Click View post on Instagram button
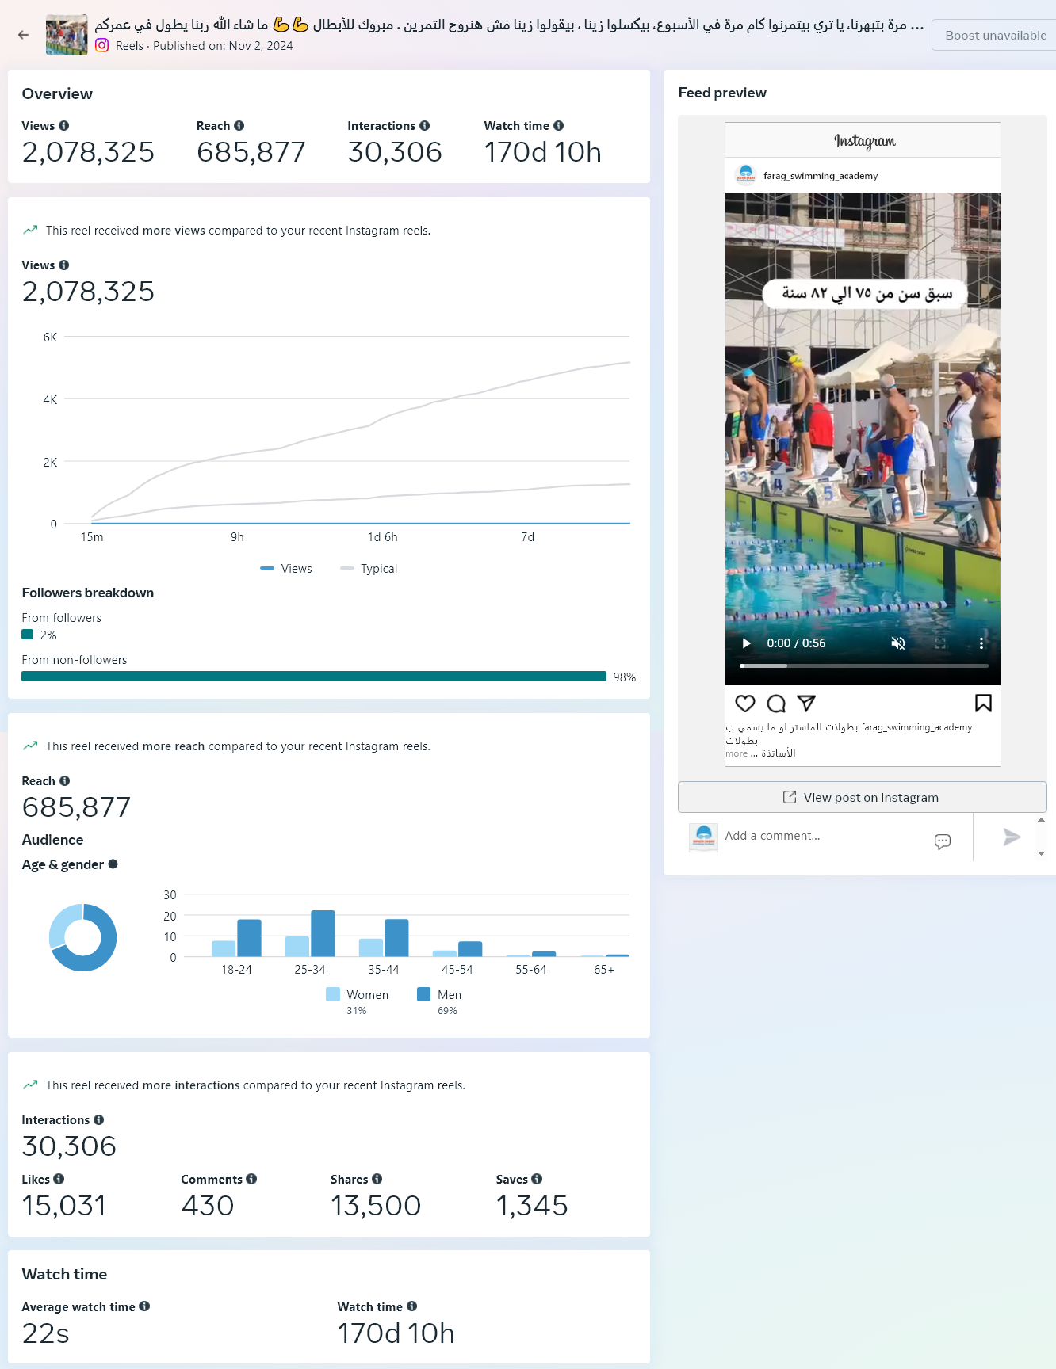 pos(862,798)
